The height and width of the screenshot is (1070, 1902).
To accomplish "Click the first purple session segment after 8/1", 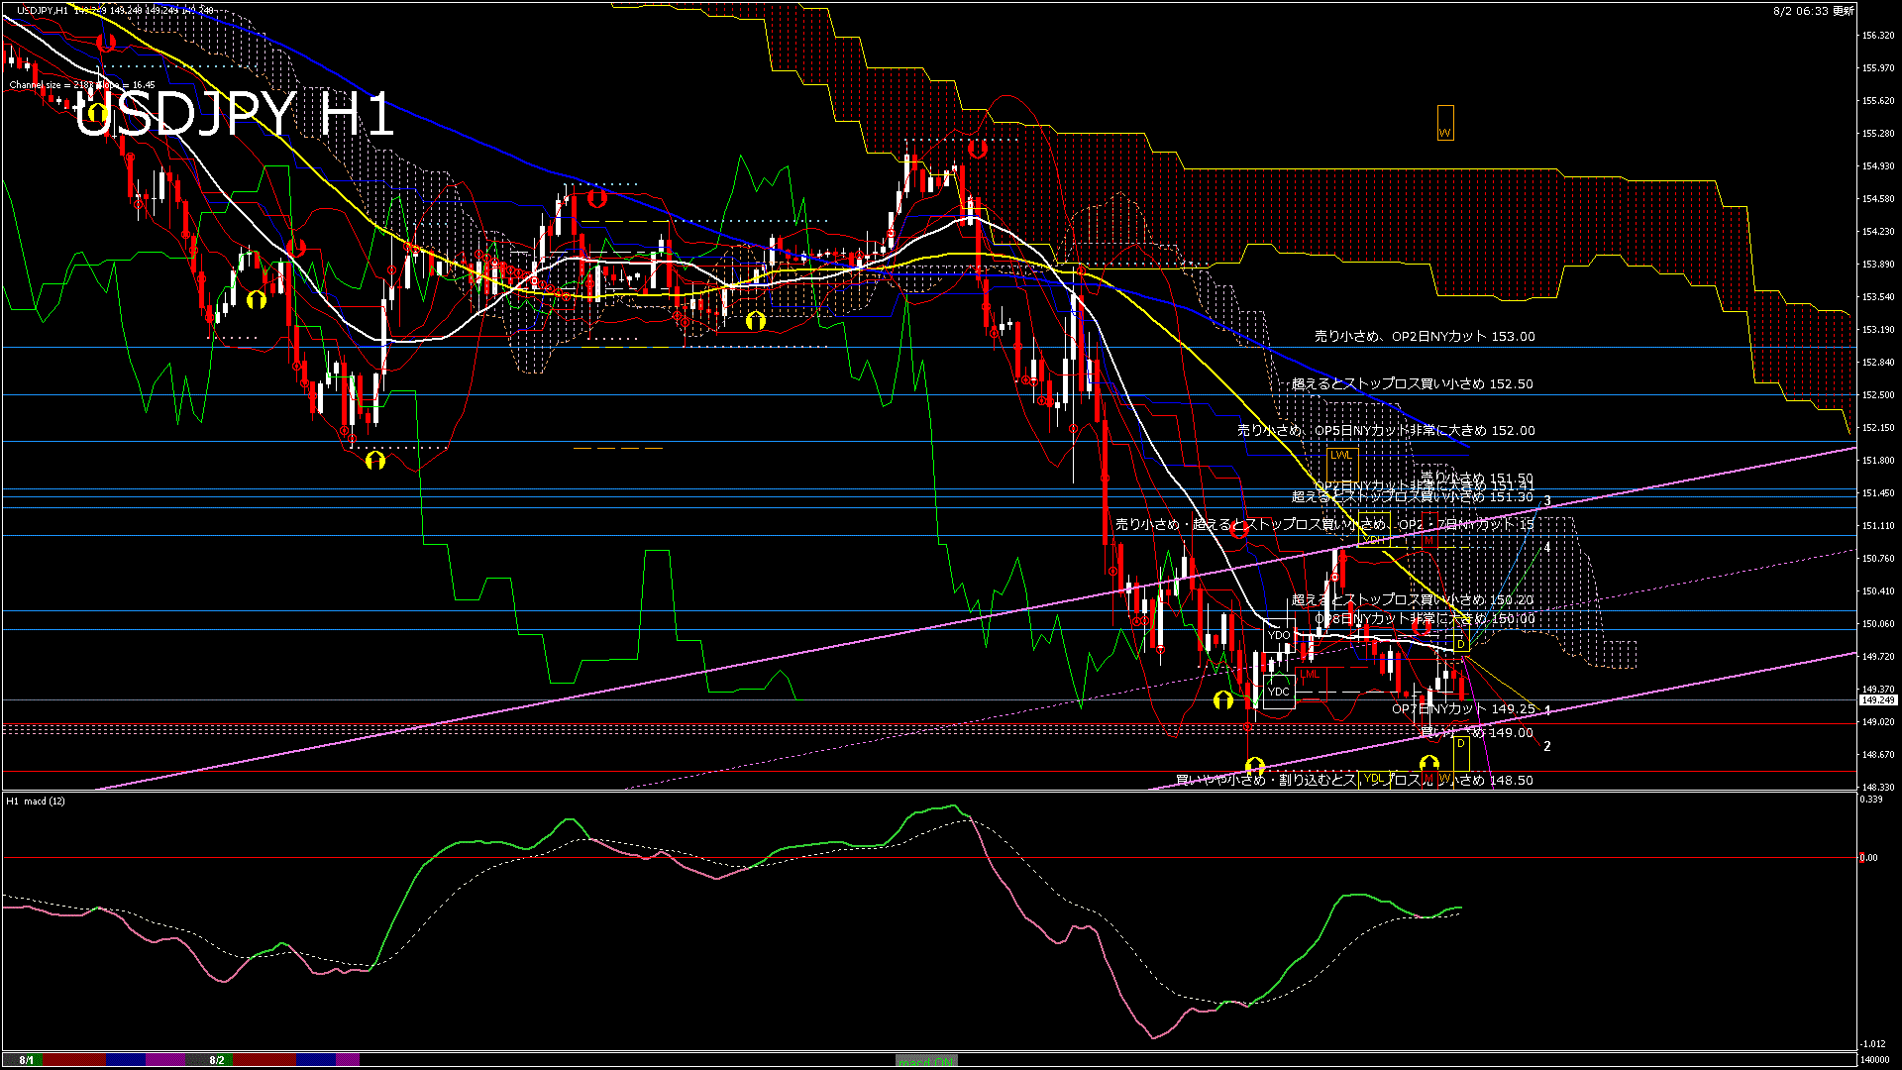I will (165, 1060).
